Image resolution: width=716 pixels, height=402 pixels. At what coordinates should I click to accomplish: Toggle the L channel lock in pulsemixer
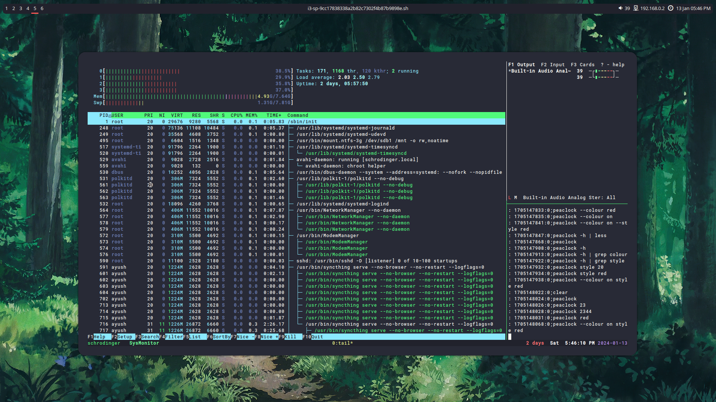(509, 198)
